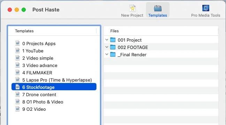This screenshot has height=125, width=226.
Task: Collapse the 001 Project folder chevron
Action: [107, 40]
